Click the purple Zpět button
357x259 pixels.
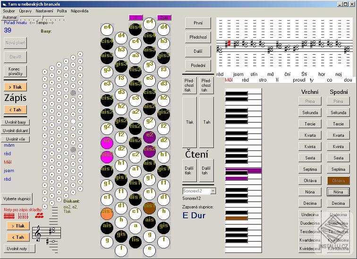[x=164, y=17]
